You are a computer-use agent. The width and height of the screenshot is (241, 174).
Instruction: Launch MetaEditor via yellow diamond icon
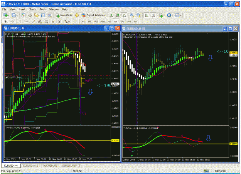coord(77,15)
